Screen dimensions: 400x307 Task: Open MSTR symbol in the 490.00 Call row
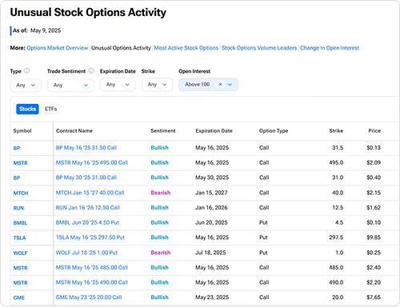click(20, 283)
